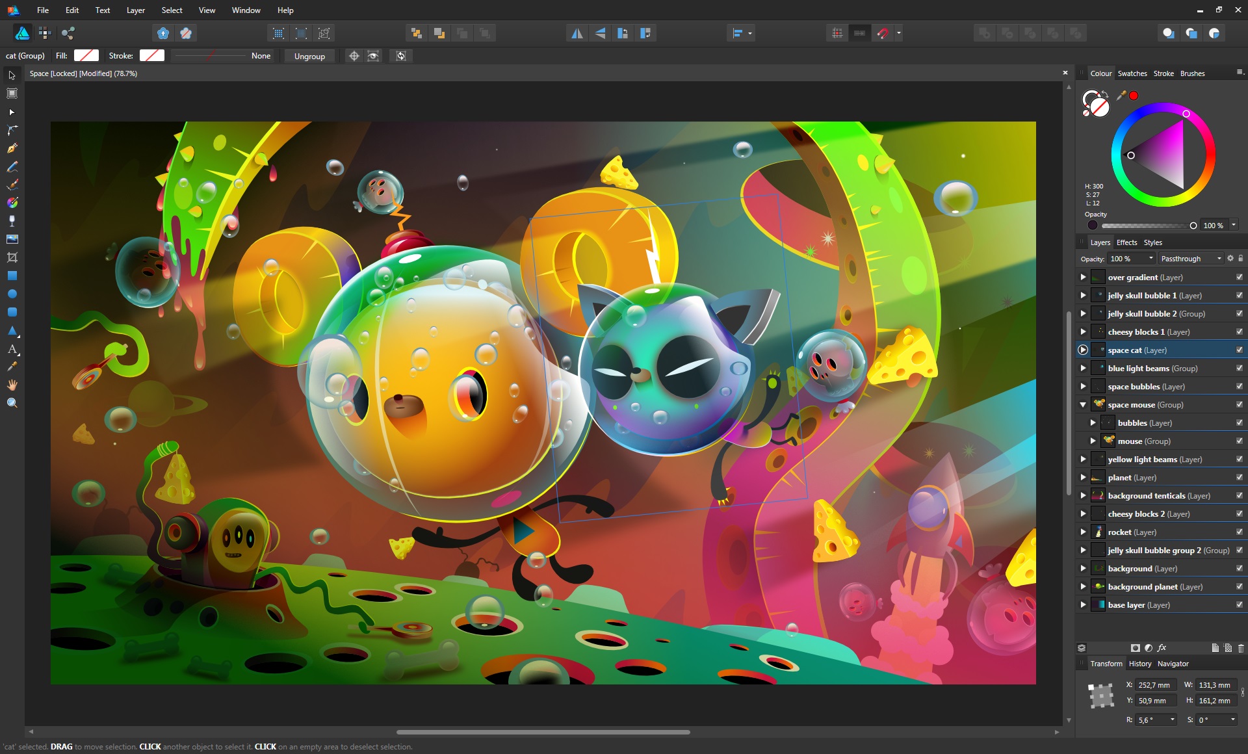Expand the planet layer
The height and width of the screenshot is (754, 1248).
pos(1083,477)
